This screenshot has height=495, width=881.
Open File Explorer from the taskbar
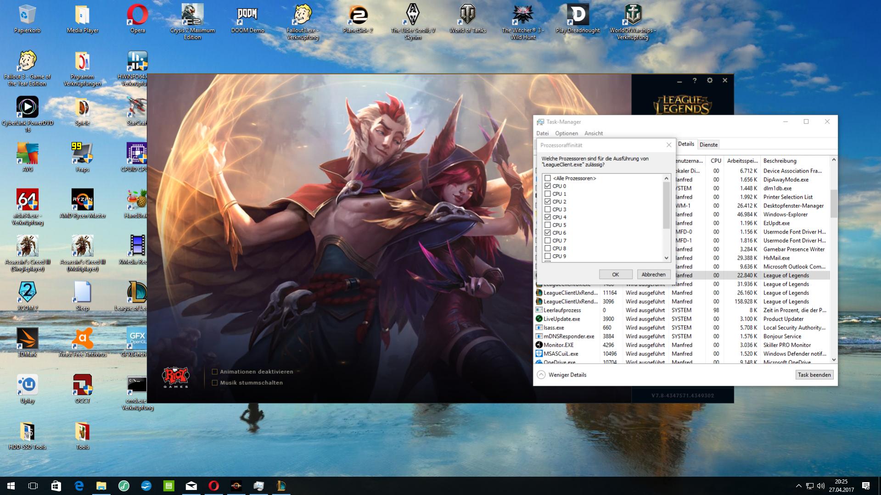click(101, 486)
